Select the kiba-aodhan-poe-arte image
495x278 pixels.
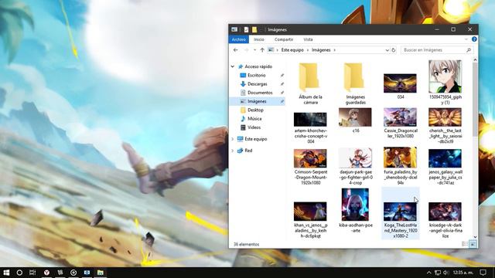356,211
